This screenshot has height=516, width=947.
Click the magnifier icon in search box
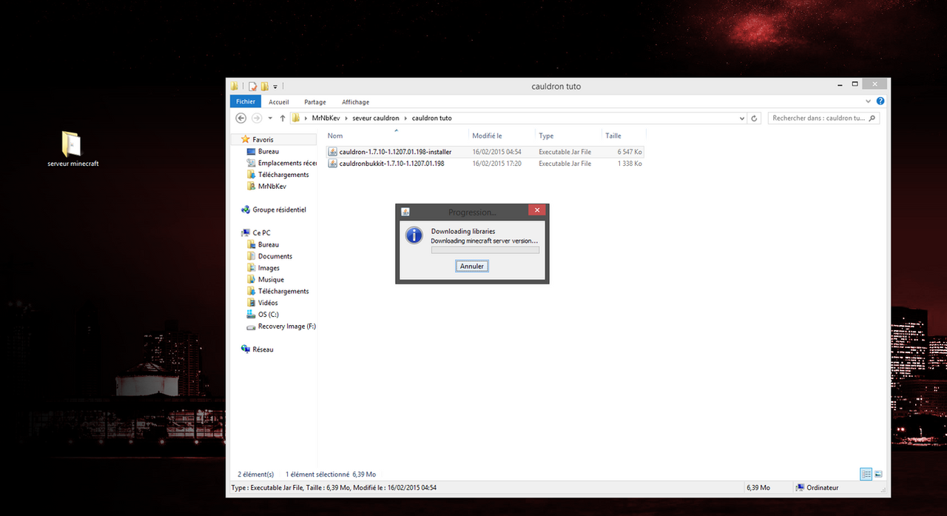(872, 118)
